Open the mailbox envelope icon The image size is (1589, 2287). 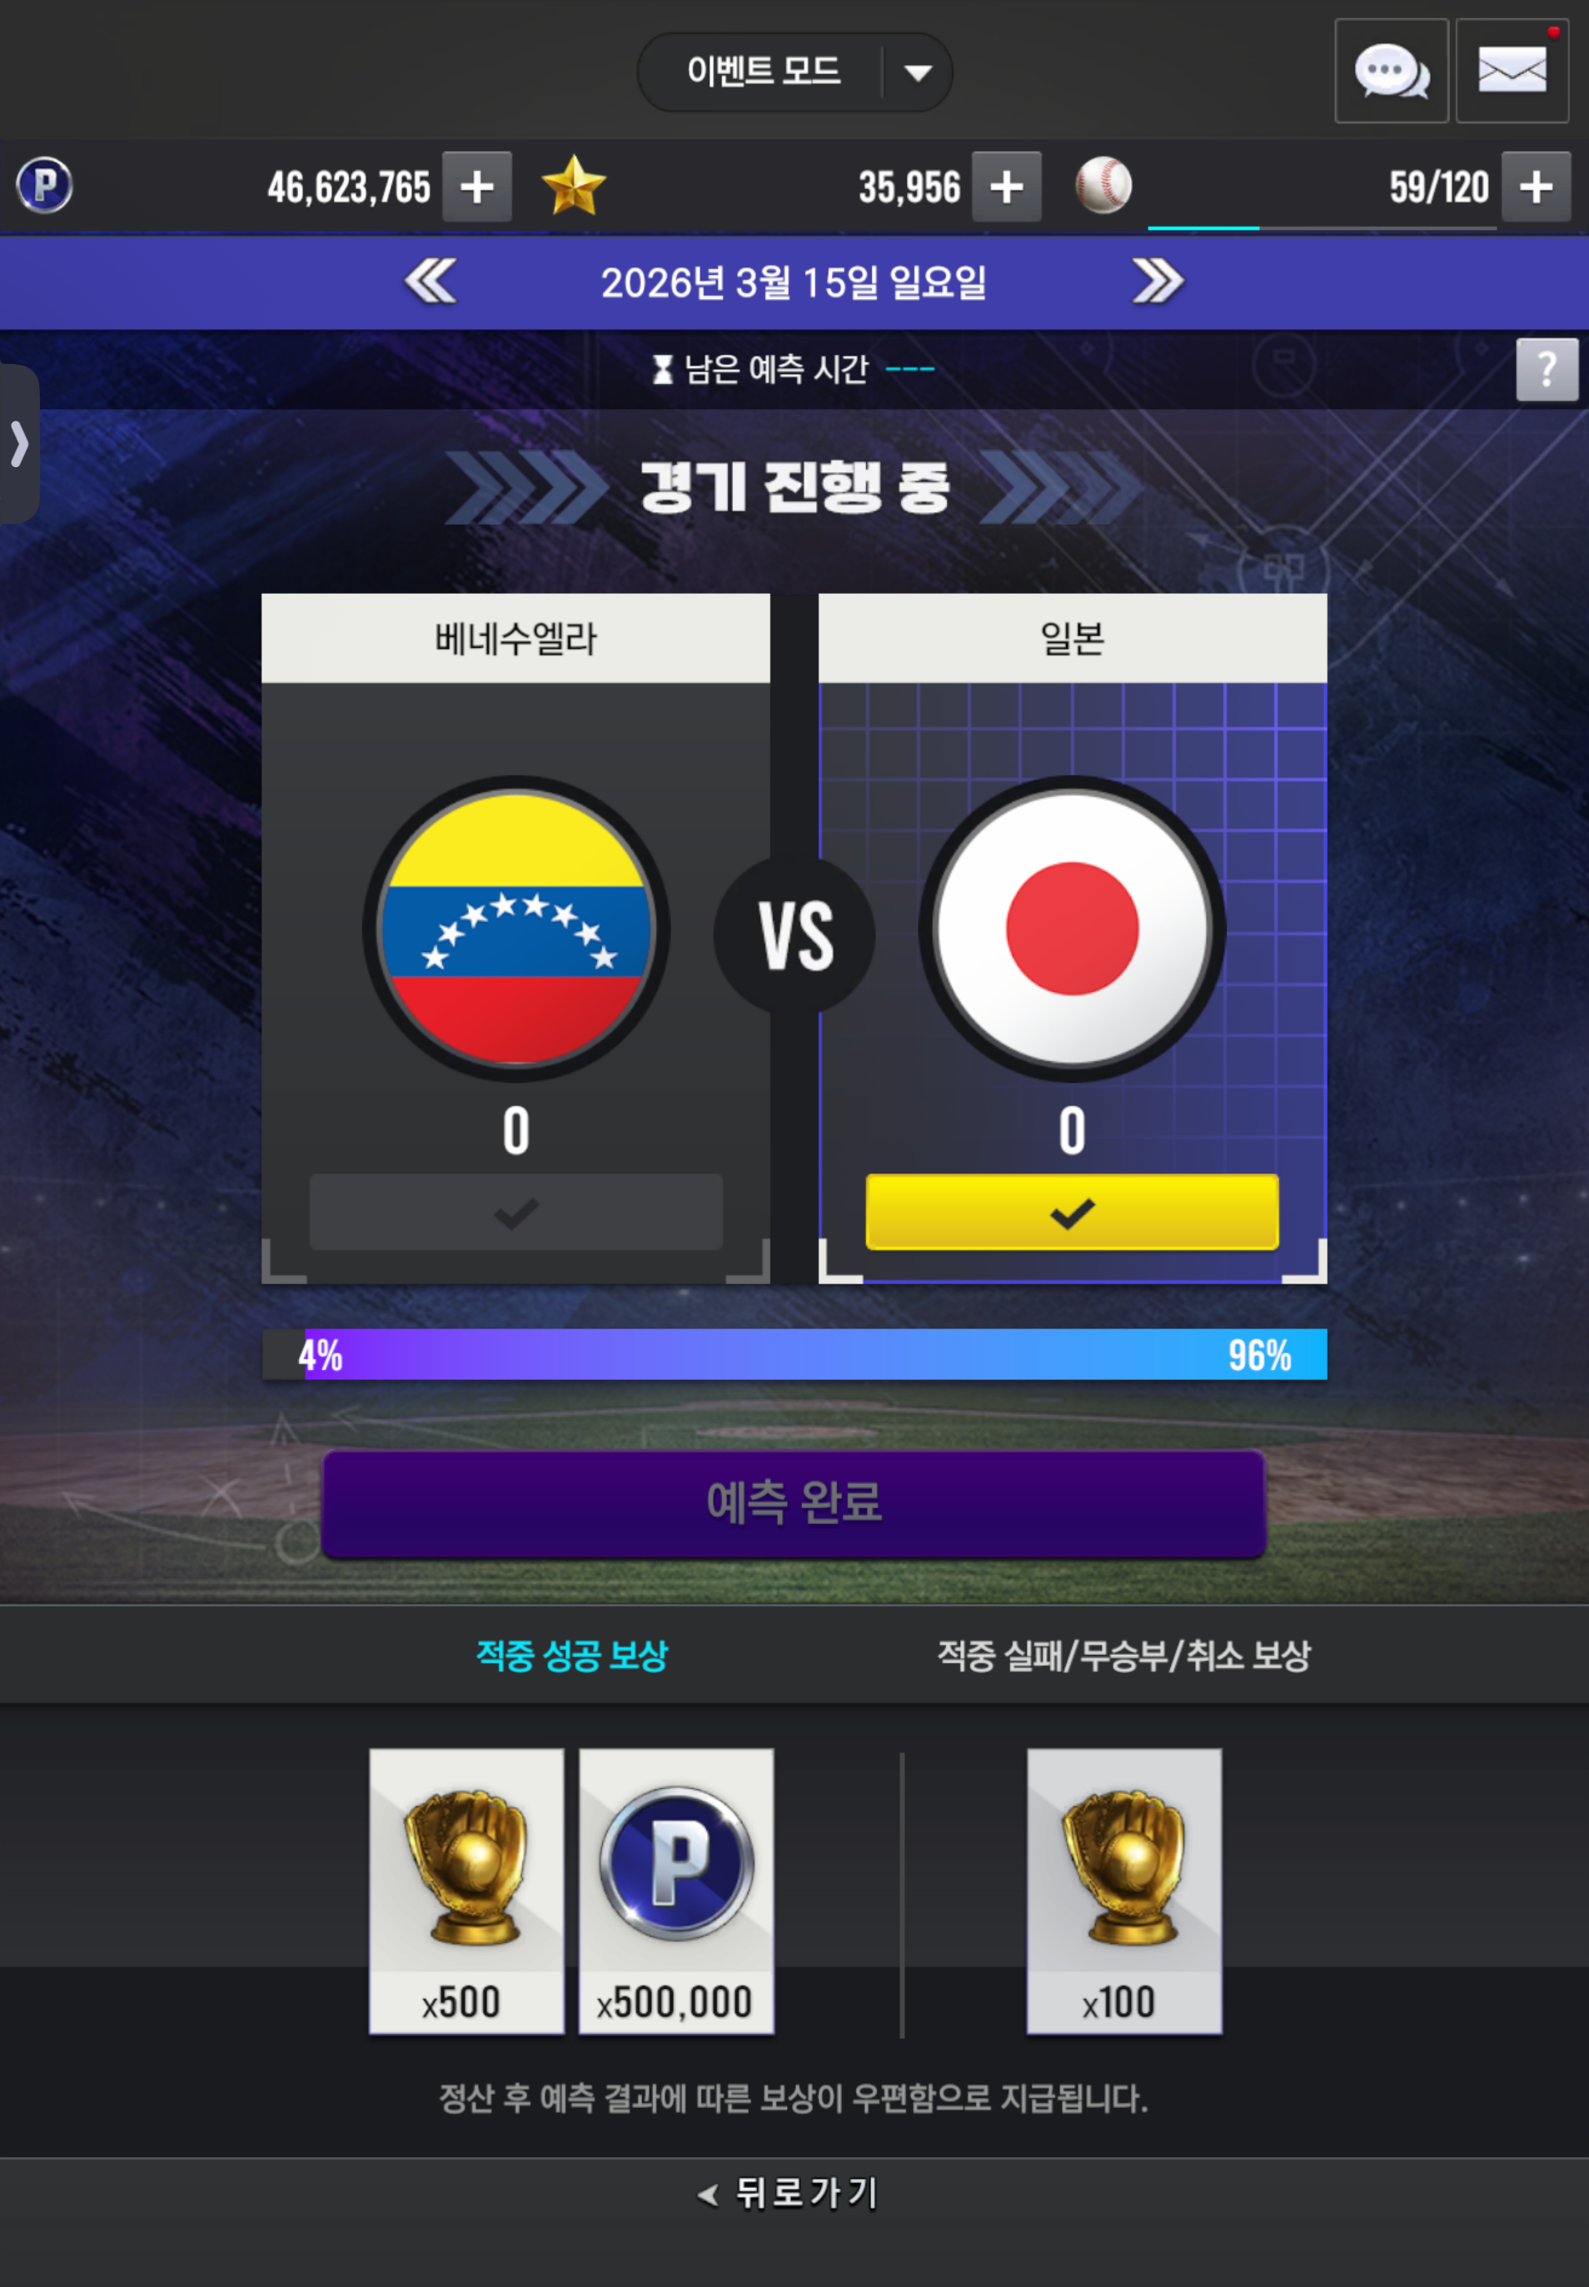(1512, 71)
